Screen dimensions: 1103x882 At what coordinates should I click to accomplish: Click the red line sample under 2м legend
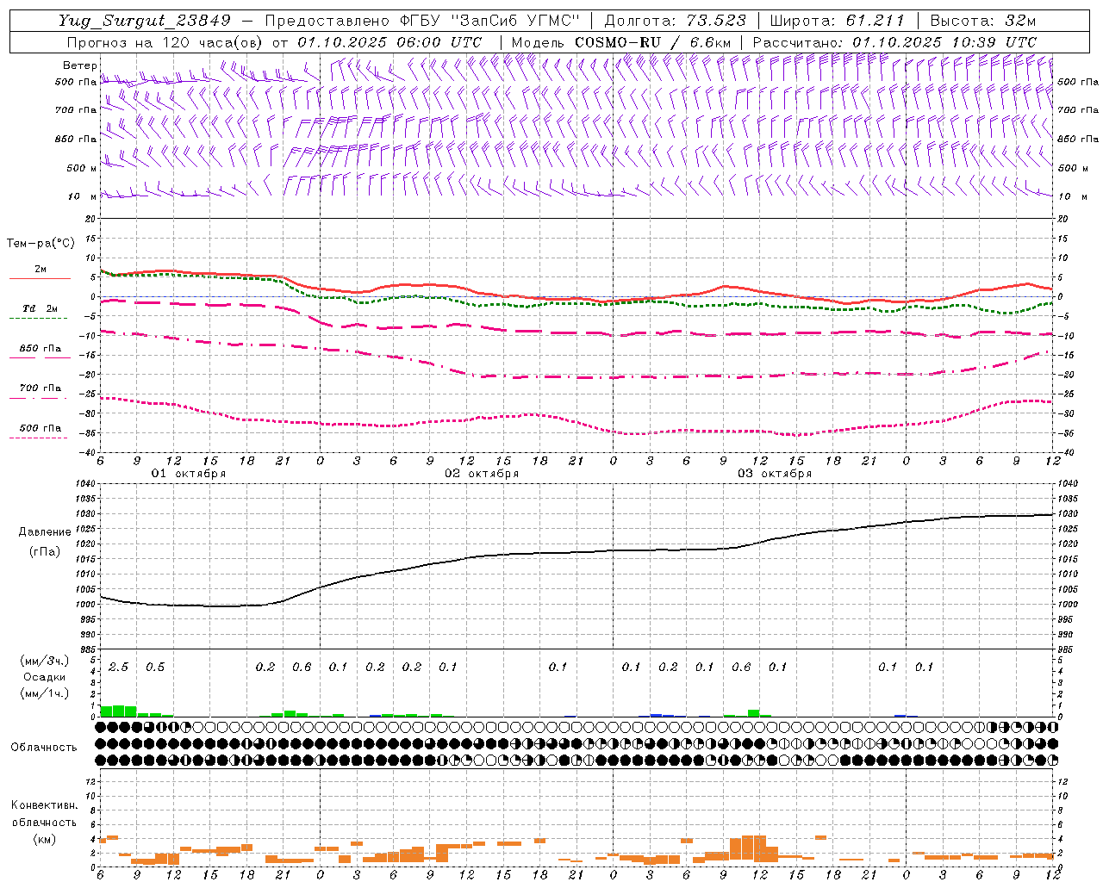point(40,278)
